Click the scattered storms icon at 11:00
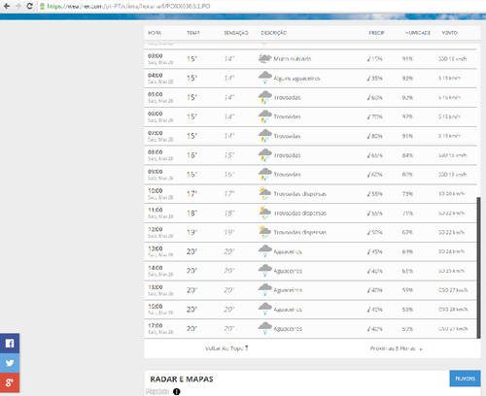The width and height of the screenshot is (486, 396). tap(264, 213)
